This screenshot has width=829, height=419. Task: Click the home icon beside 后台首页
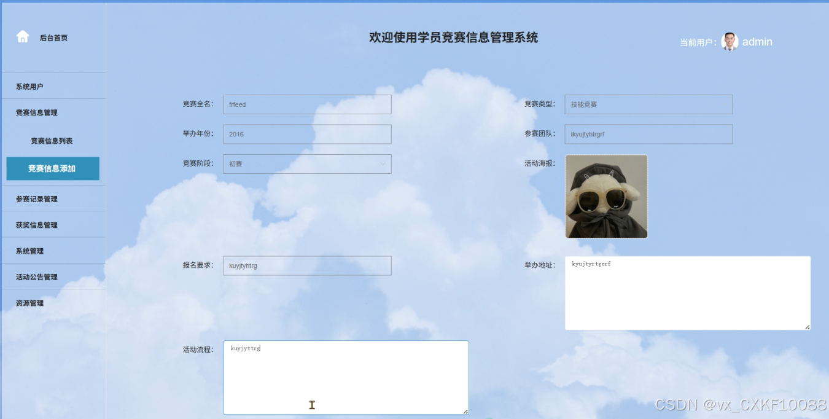pyautogui.click(x=23, y=37)
